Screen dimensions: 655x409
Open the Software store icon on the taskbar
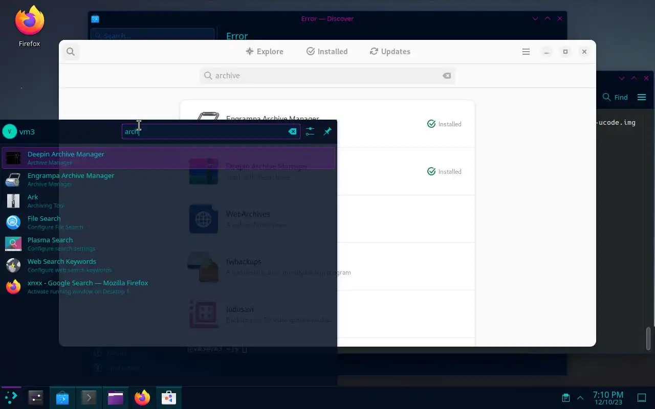(x=169, y=397)
